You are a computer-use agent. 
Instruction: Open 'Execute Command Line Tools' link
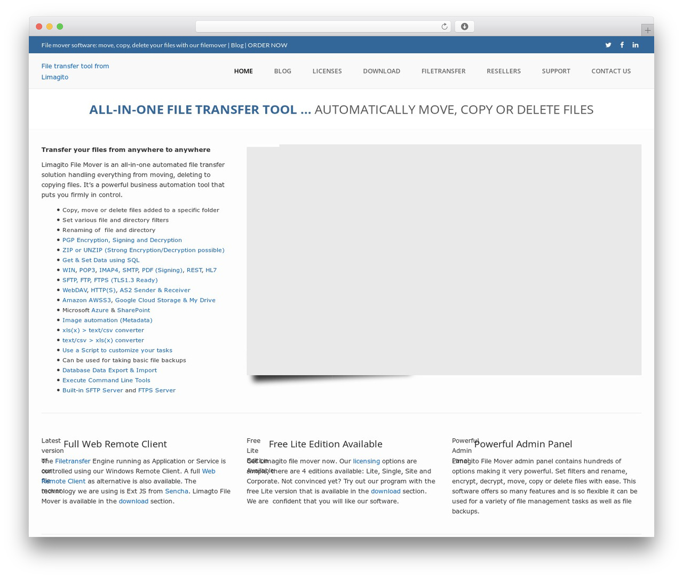point(106,380)
